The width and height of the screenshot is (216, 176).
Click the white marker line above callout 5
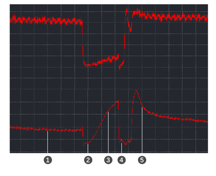coord(142,130)
